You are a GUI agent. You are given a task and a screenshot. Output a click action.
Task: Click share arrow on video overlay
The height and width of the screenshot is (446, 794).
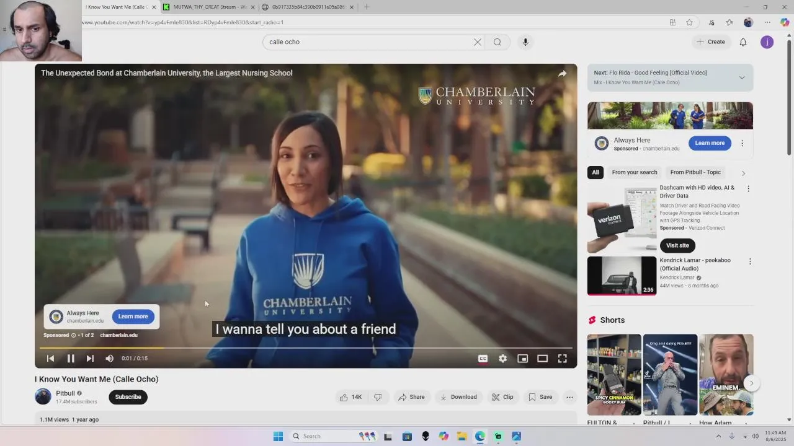(x=562, y=73)
